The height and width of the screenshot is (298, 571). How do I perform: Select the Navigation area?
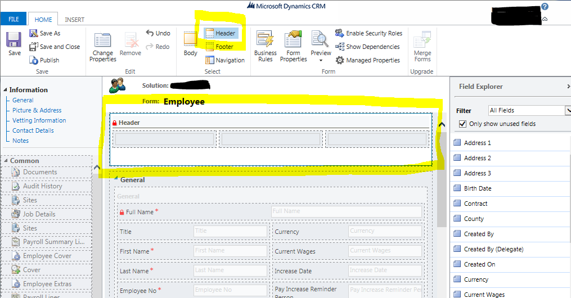pos(224,60)
